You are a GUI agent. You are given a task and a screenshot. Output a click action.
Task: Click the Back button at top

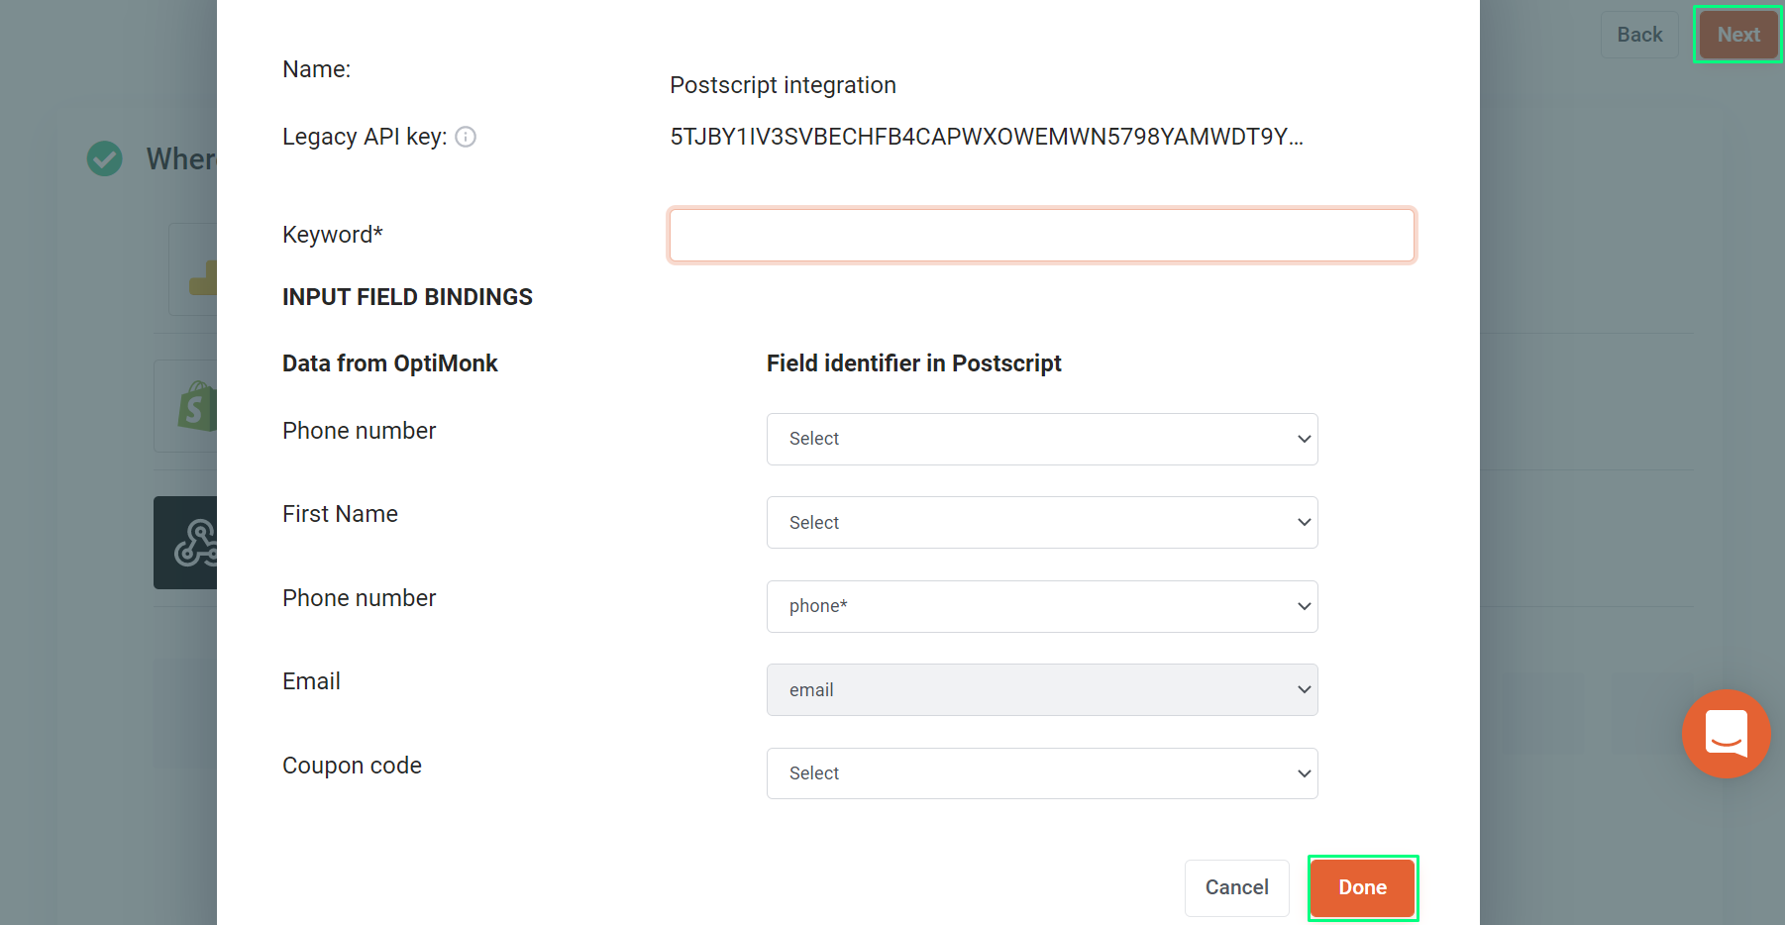coord(1639,35)
